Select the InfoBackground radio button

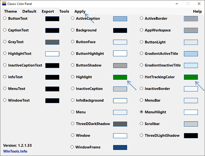(73, 101)
